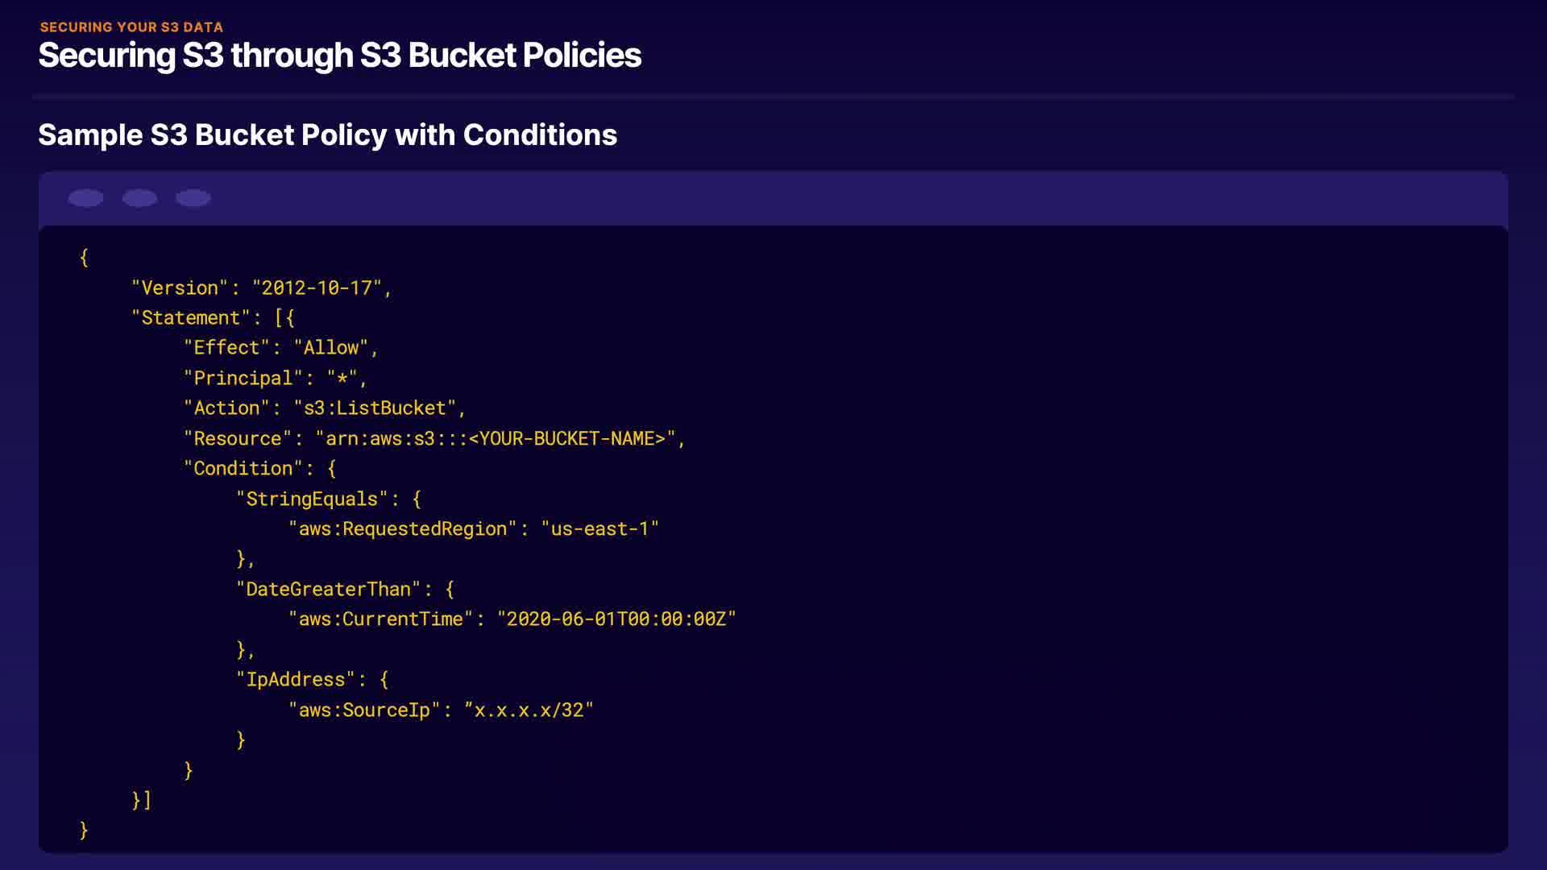Click the "Allow" effect value
This screenshot has width=1547, height=870.
click(330, 348)
